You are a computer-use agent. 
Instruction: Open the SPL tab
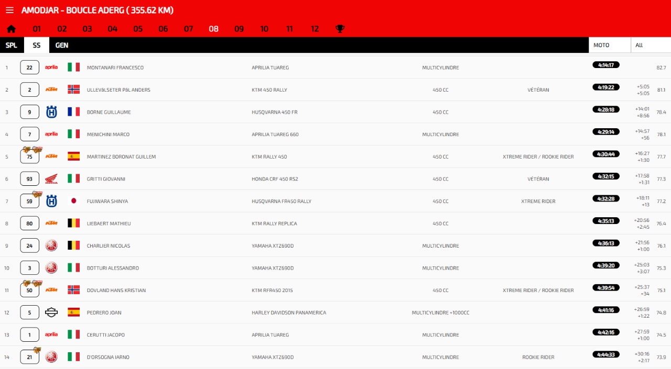click(12, 45)
